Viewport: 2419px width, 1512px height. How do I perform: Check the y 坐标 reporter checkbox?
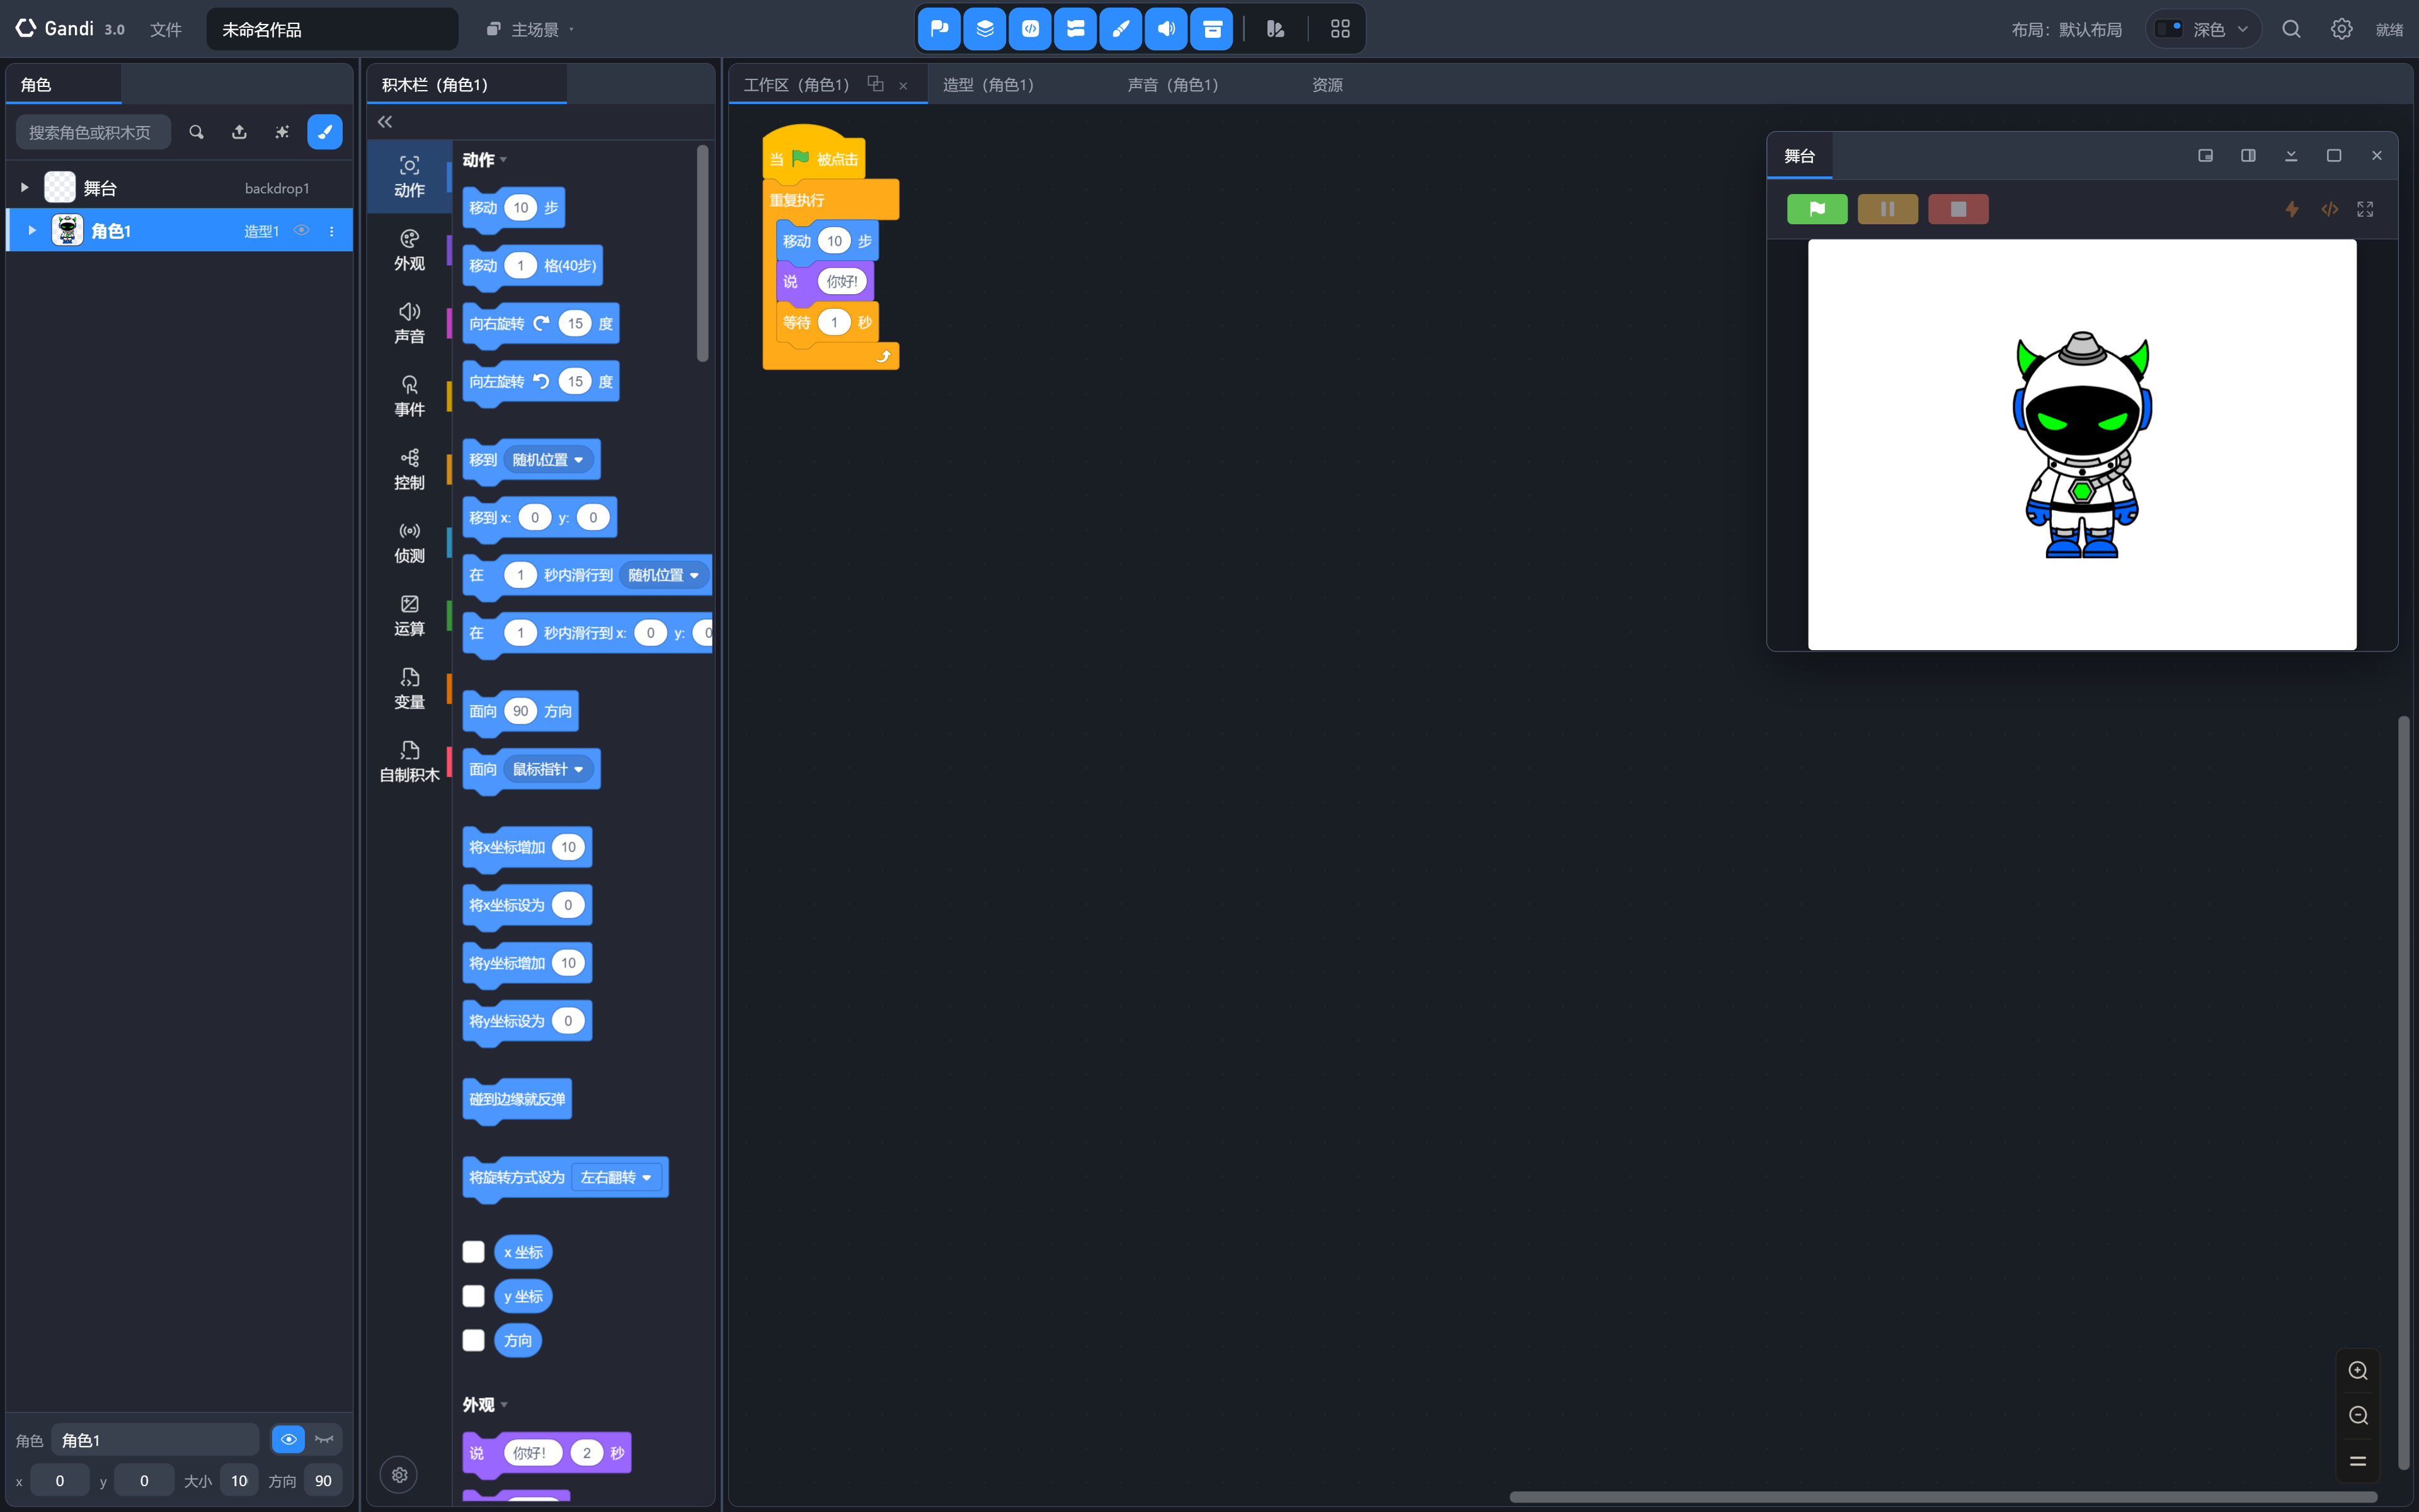pyautogui.click(x=474, y=1296)
